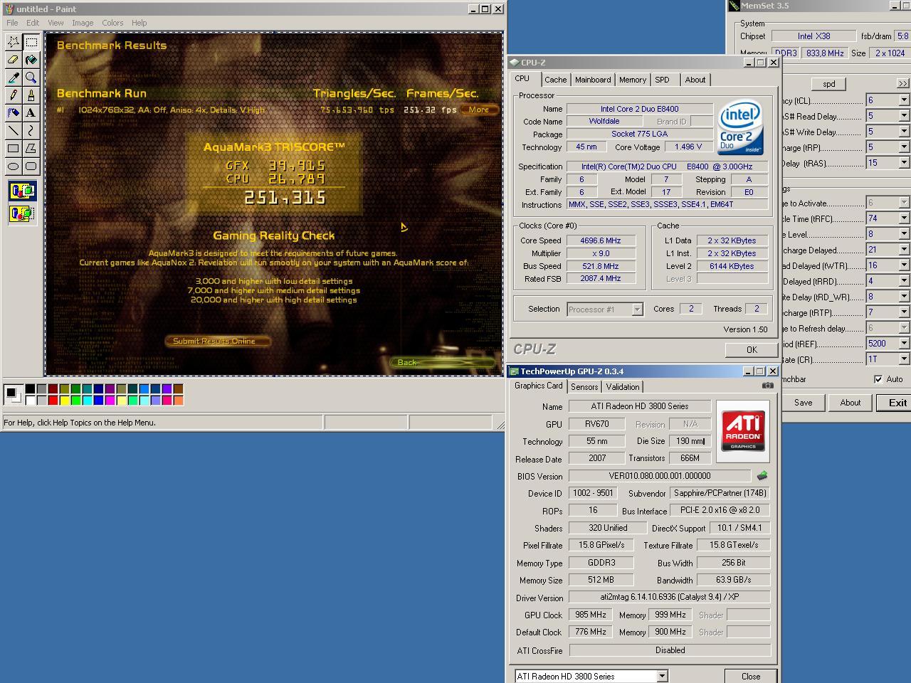The width and height of the screenshot is (911, 683).
Task: Select the Free-Form Select tool in Paint
Action: (x=14, y=42)
